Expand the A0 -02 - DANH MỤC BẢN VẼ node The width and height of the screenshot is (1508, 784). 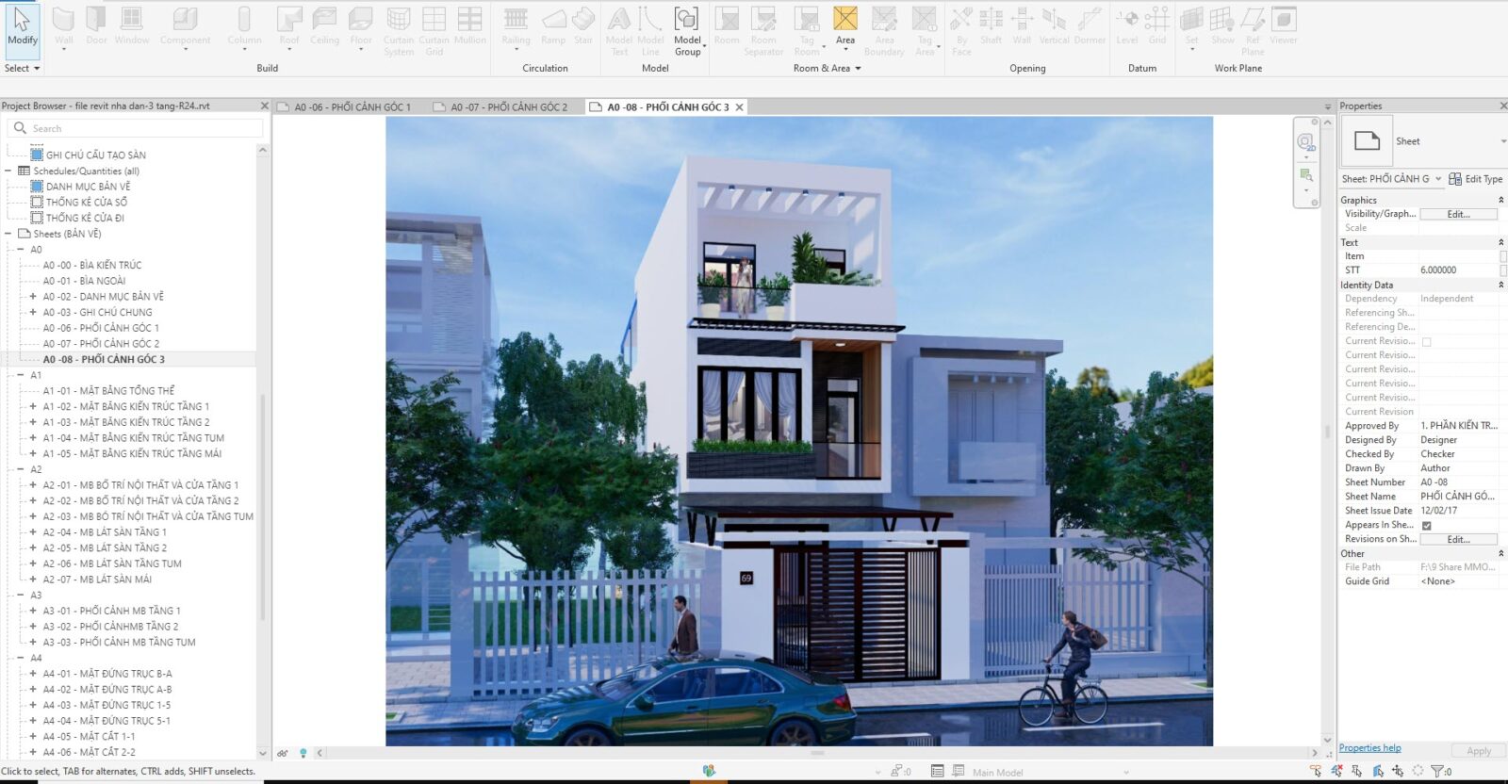pos(33,297)
